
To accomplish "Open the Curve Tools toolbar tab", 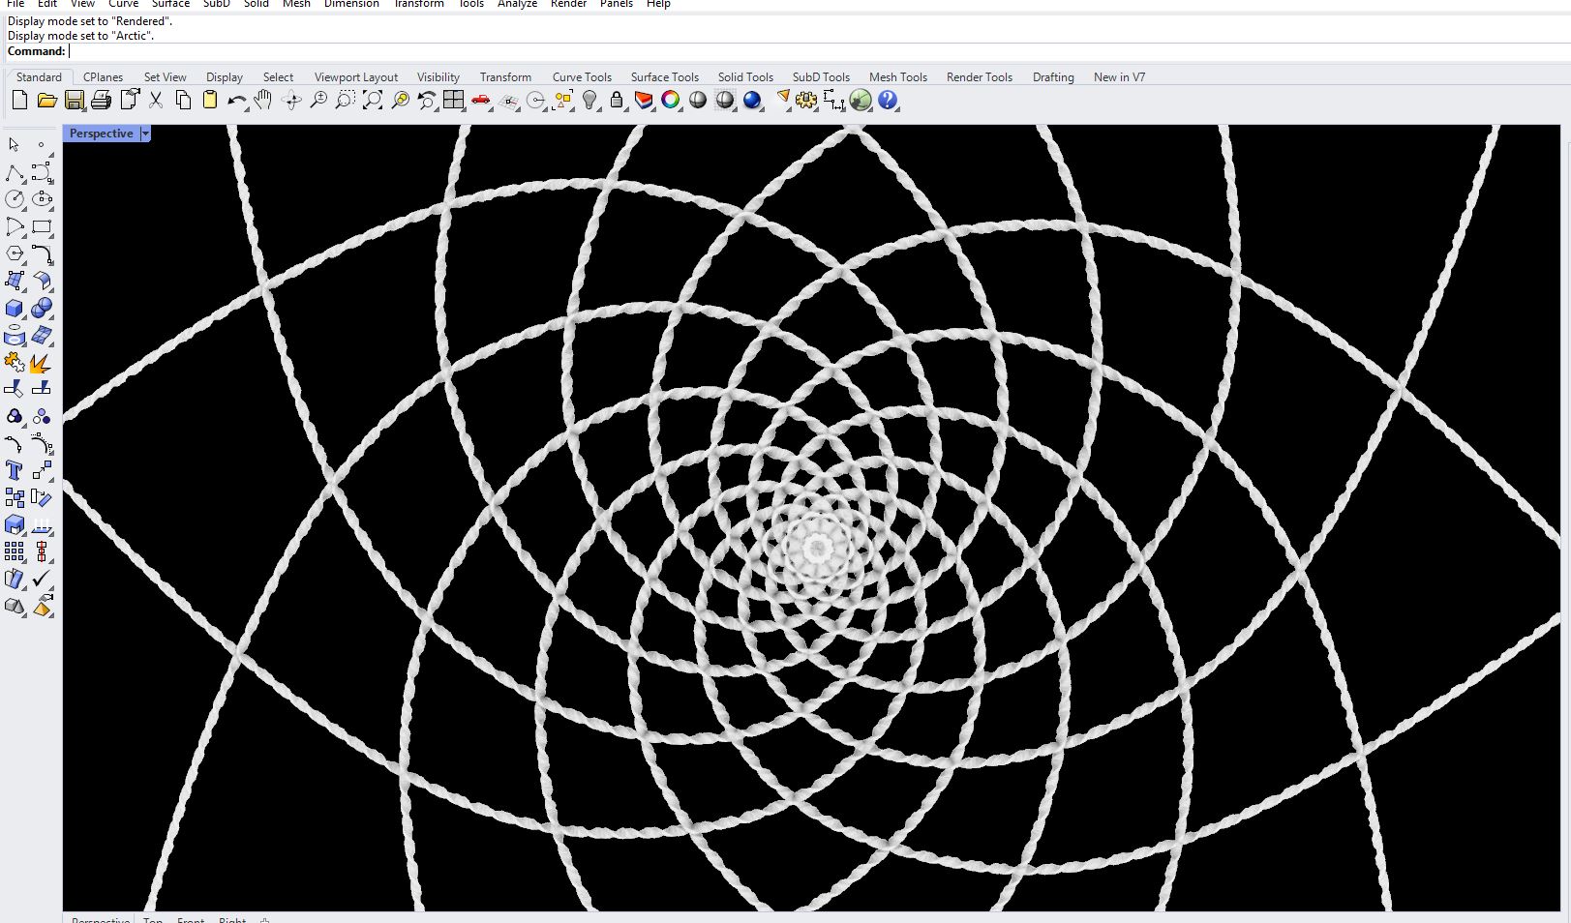I will point(582,77).
